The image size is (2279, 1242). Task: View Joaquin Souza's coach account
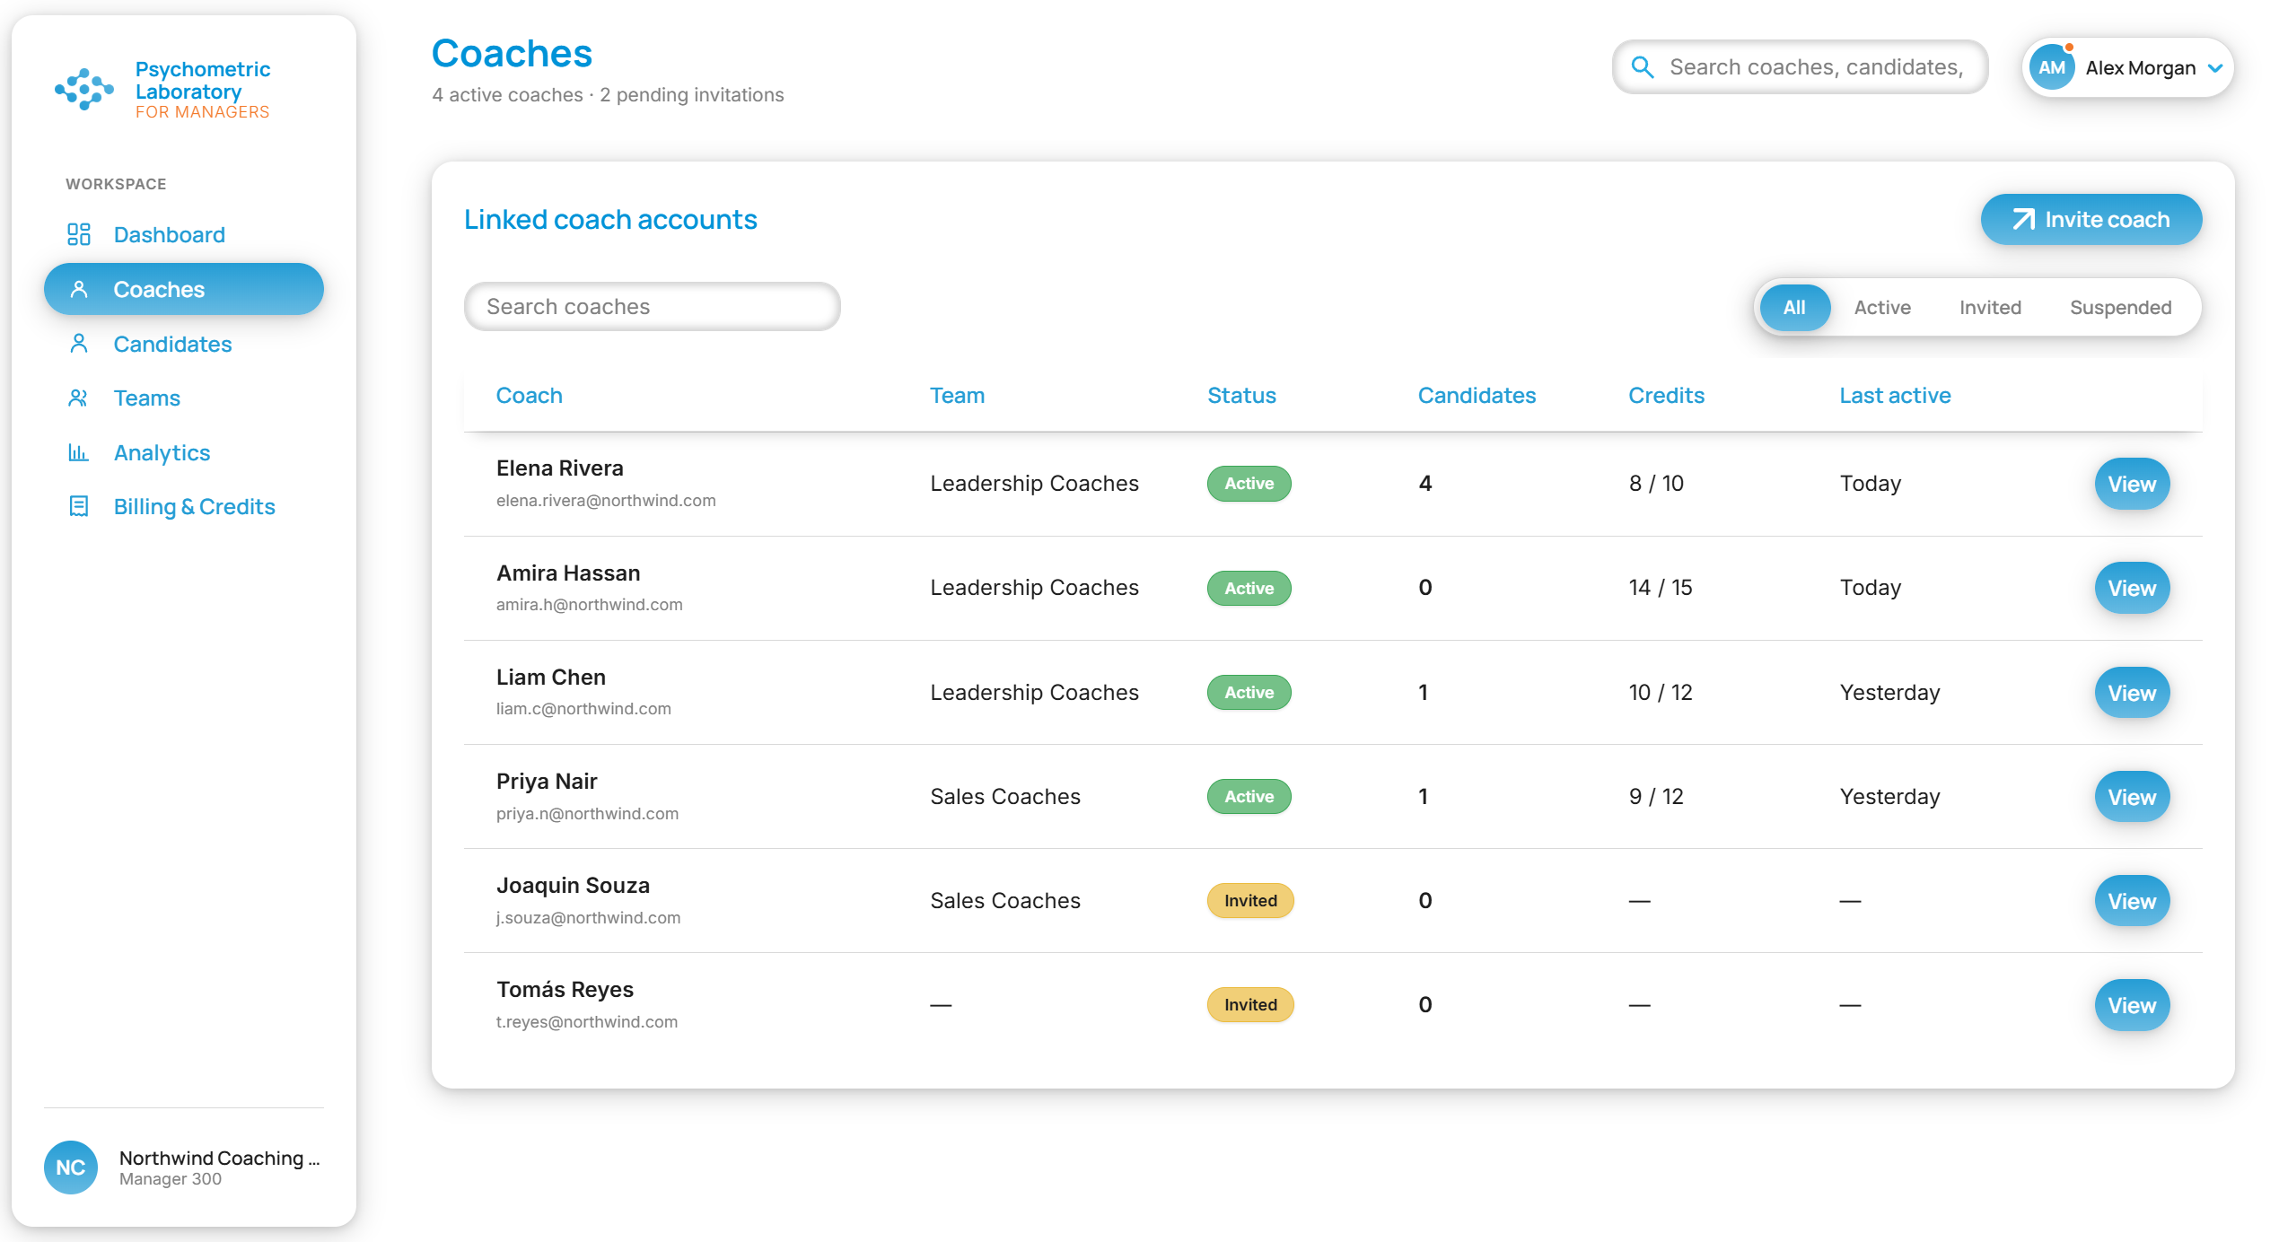point(2132,901)
